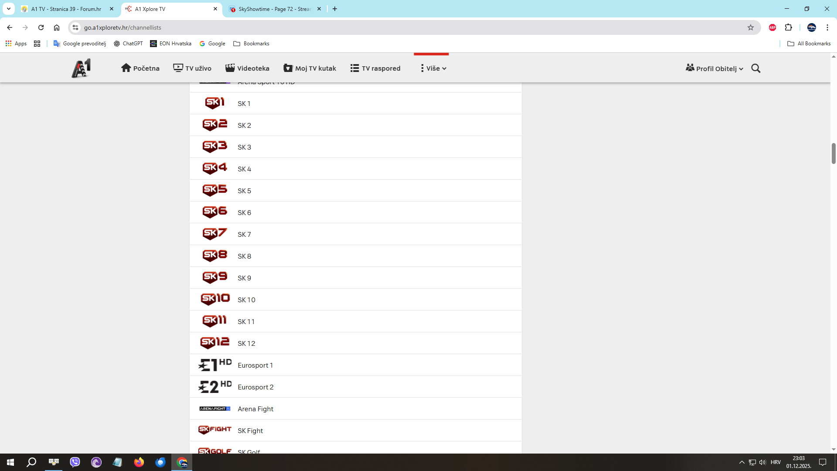Open the Adblock Plus extension icon

pos(772,27)
